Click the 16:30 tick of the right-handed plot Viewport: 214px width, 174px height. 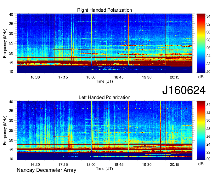pyautogui.click(x=35, y=77)
